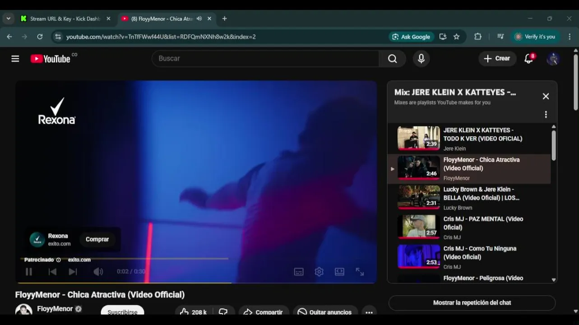Select FloyyMenor Chica Atractiva playlist item
The height and width of the screenshot is (325, 579).
click(469, 168)
